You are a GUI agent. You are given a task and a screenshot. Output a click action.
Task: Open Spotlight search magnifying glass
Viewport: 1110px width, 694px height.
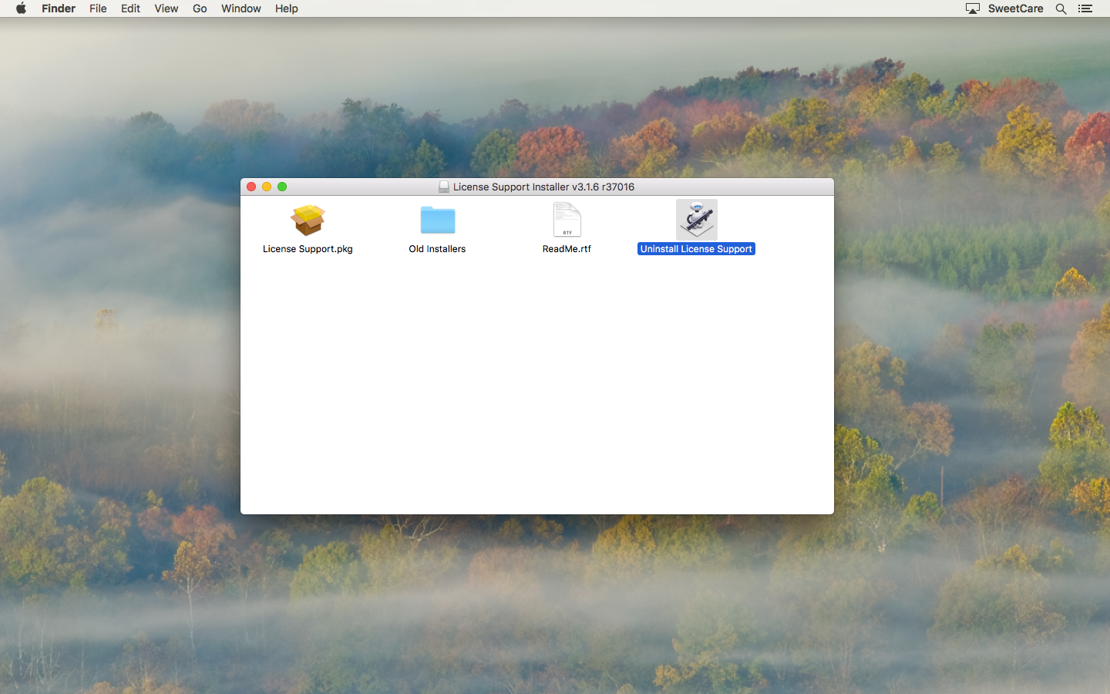pos(1061,8)
